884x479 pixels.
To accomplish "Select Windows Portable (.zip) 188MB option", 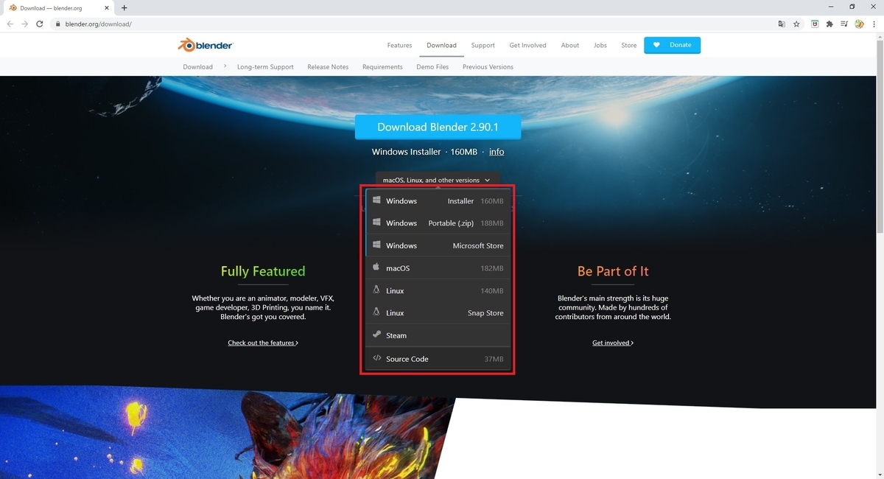I will 438,223.
